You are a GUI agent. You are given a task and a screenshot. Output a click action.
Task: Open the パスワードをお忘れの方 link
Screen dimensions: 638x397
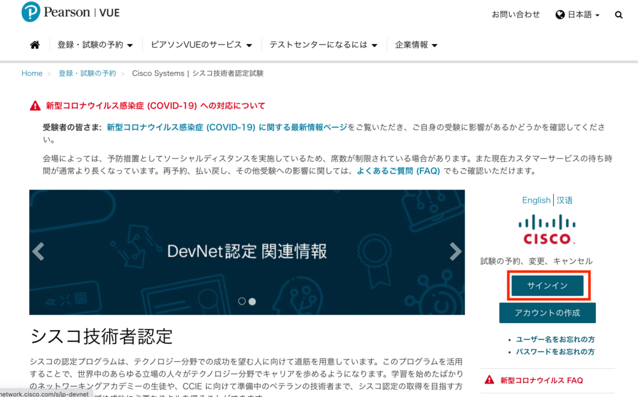tap(555, 352)
